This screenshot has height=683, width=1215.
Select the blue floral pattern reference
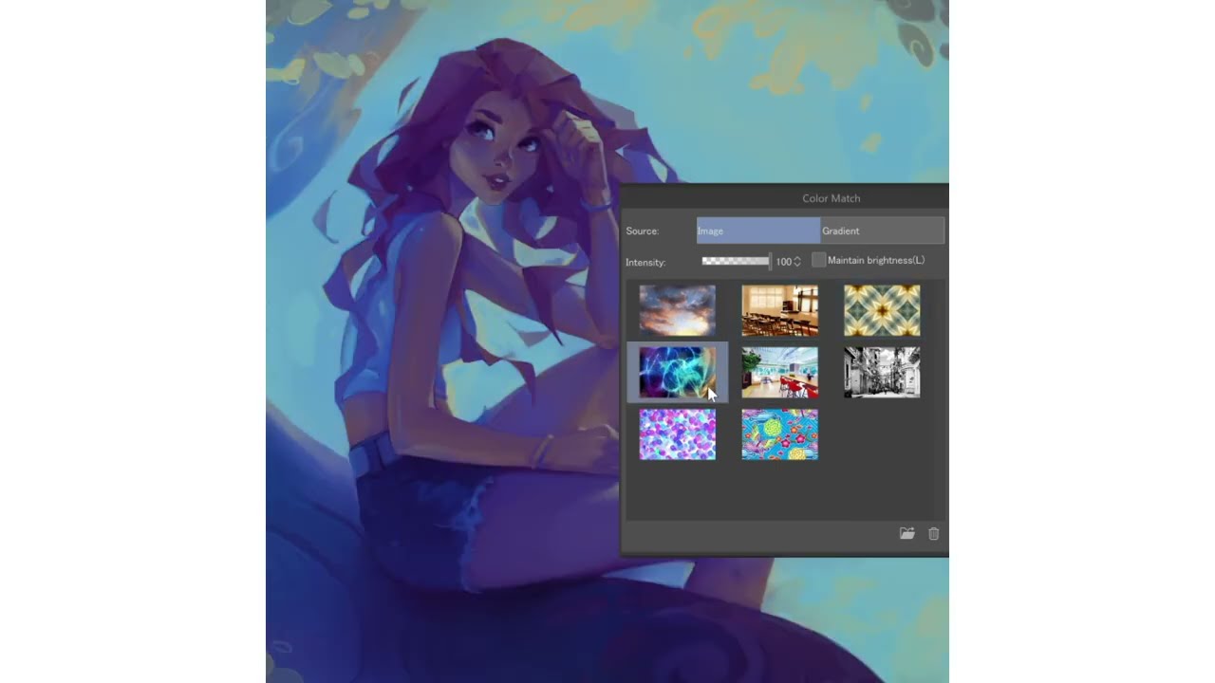click(779, 434)
